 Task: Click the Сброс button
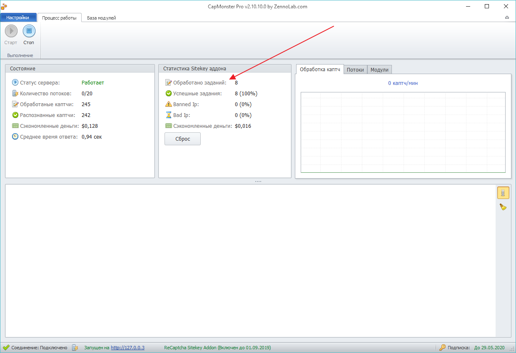182,139
